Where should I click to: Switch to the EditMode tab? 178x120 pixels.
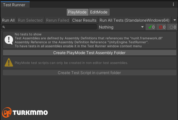pyautogui.click(x=99, y=12)
